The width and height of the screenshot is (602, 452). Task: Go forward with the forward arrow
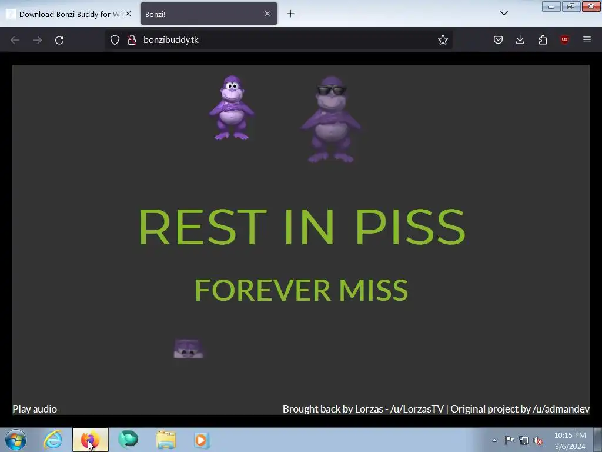pyautogui.click(x=37, y=40)
